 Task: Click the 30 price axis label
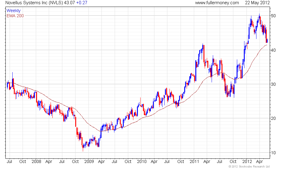click(273, 84)
